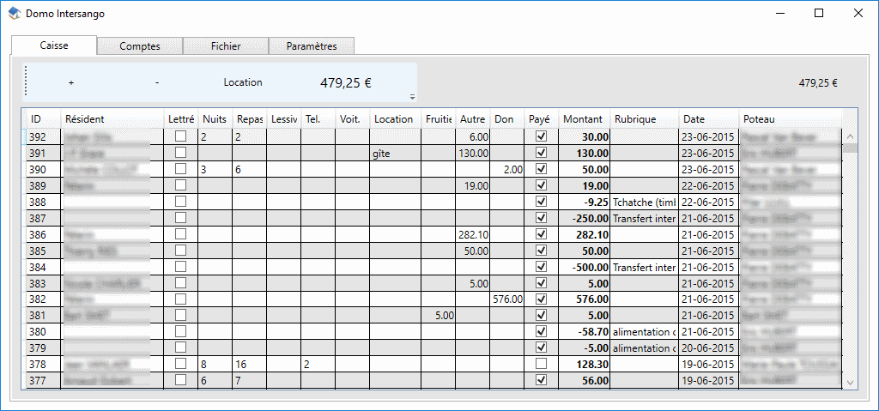Switch to the Comptes tab

pos(140,46)
